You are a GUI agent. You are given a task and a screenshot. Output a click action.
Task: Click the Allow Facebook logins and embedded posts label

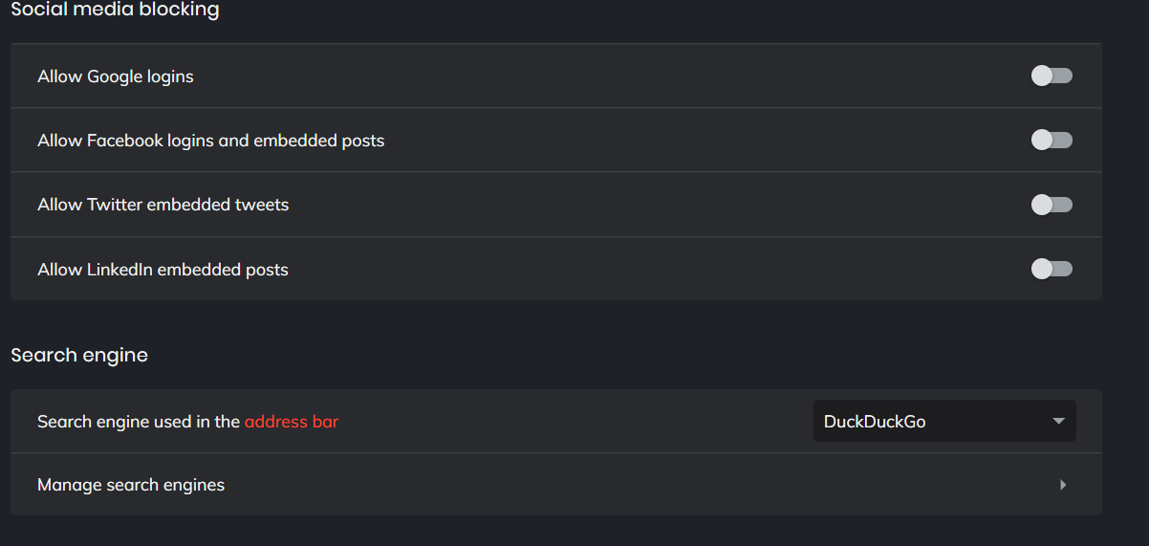[210, 141]
